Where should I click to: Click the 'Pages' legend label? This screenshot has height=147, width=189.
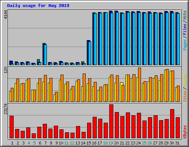coord(185,45)
